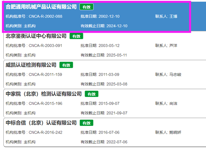Click 机构类别: 主机构 in the 合肥通用机械 card
The image size is (206, 152).
pos(20,26)
